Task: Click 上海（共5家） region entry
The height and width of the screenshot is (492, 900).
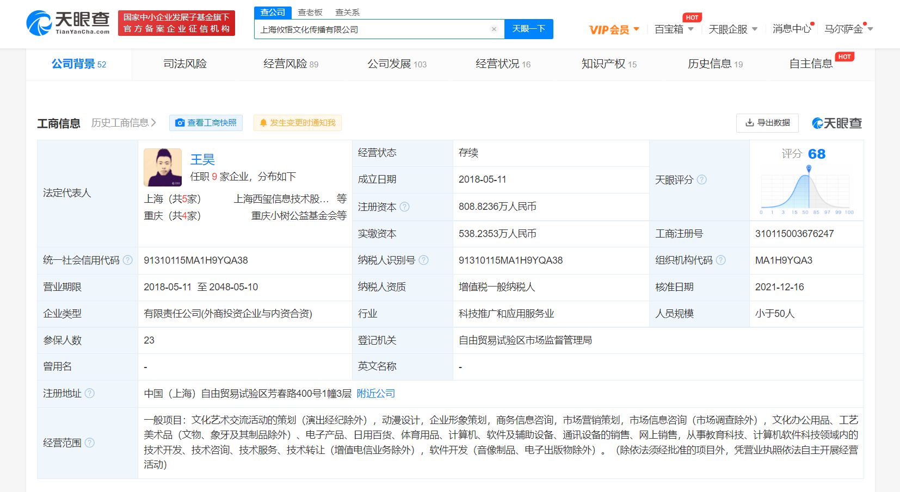Action: pos(172,199)
